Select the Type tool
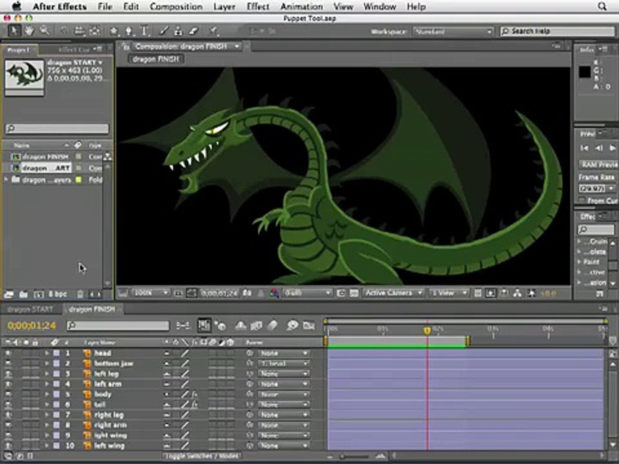Viewport: 619px width, 464px height. point(144,31)
